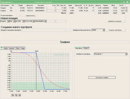Image resolution: width=130 pixels, height=99 pixels.
Task: Click the zoom in magnifier icon below chart
Action: (12, 95)
